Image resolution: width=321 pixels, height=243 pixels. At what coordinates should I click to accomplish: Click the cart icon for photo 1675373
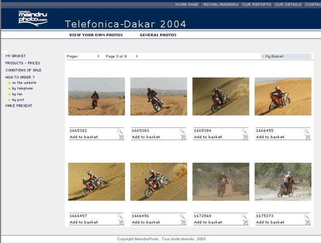point(308,222)
